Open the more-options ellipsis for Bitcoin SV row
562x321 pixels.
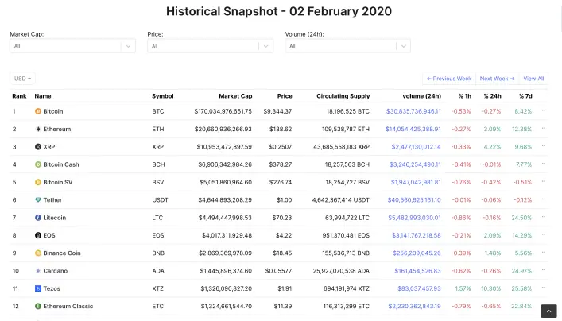(543, 182)
